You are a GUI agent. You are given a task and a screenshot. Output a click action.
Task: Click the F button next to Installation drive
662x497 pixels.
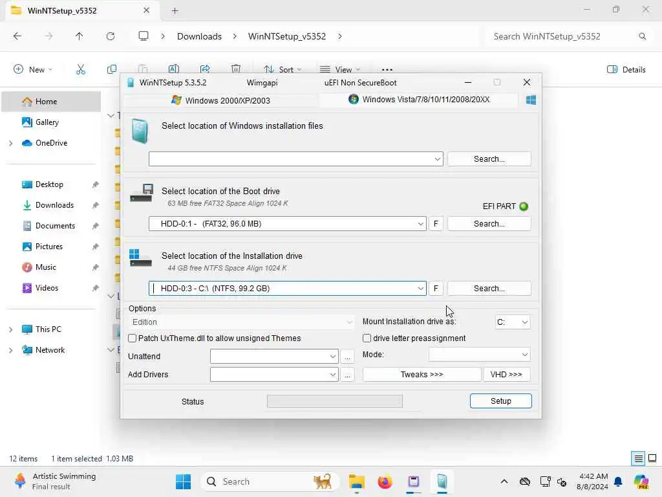point(436,288)
